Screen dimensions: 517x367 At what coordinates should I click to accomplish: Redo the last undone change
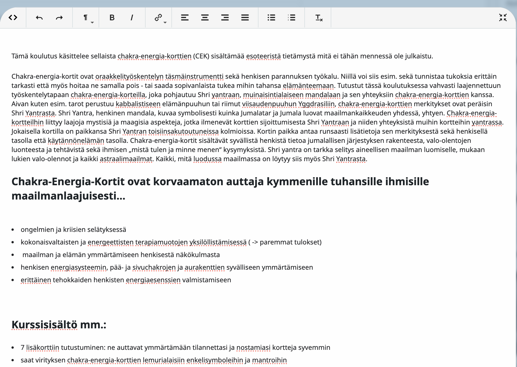[59, 18]
